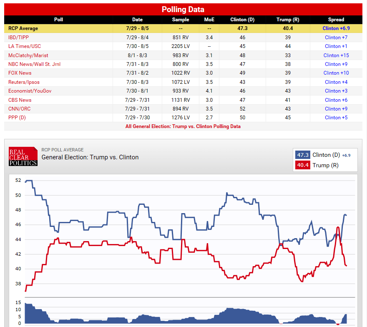Click the blue 47.3 Clinton legend swatch
The image size is (367, 327).
coord(303,155)
